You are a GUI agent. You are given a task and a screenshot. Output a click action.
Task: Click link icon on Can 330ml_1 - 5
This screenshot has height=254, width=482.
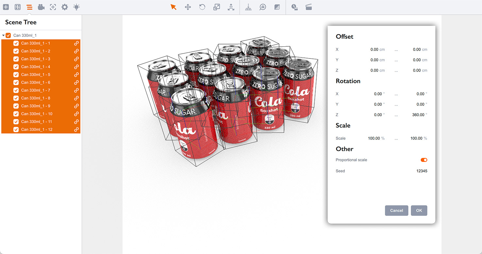(76, 74)
